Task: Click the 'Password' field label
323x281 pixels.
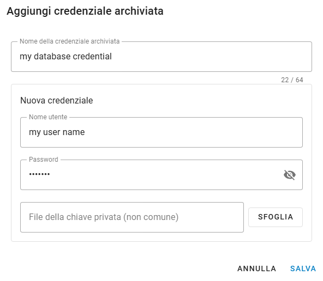Action: [x=44, y=160]
